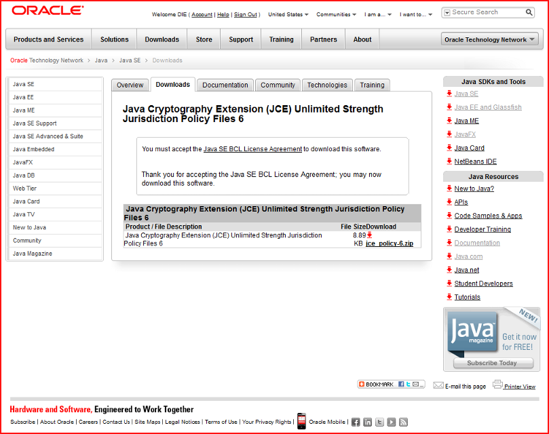Viewport: 549px width, 434px height.
Task: Go to Java SE breadcrumb
Action: [x=130, y=60]
